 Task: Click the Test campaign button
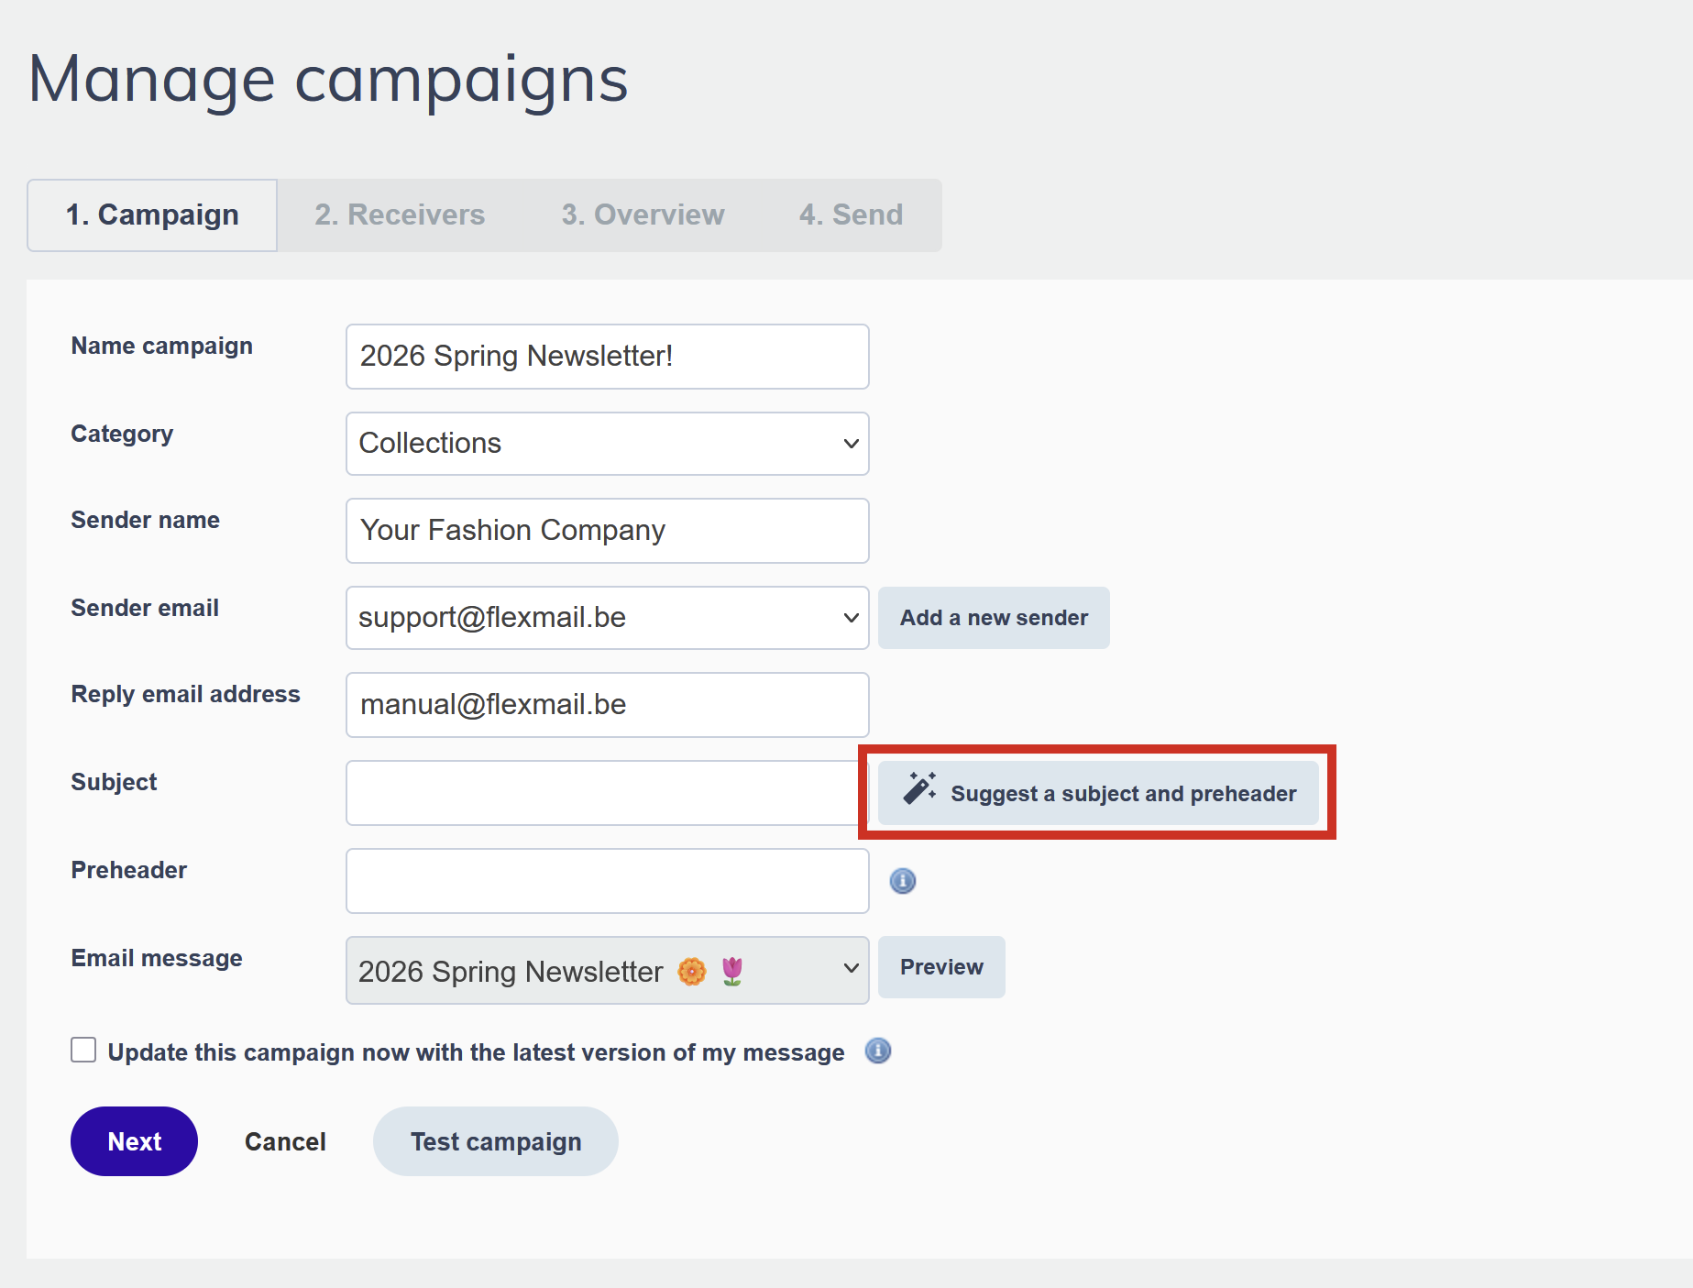(x=495, y=1141)
